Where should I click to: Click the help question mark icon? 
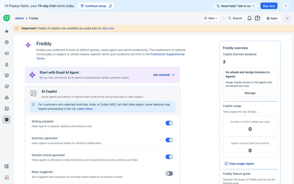257,18
